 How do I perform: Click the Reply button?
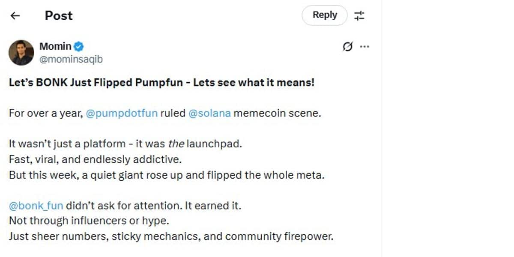[325, 15]
